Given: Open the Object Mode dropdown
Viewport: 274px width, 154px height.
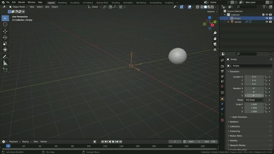Looking at the screenshot, I should [x=18, y=7].
